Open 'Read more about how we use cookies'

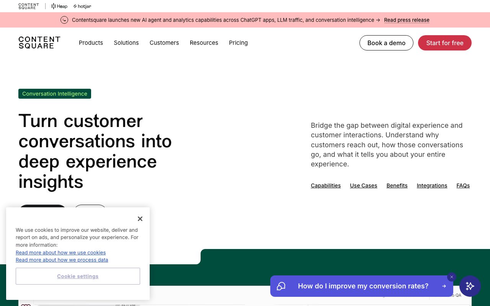(61, 252)
